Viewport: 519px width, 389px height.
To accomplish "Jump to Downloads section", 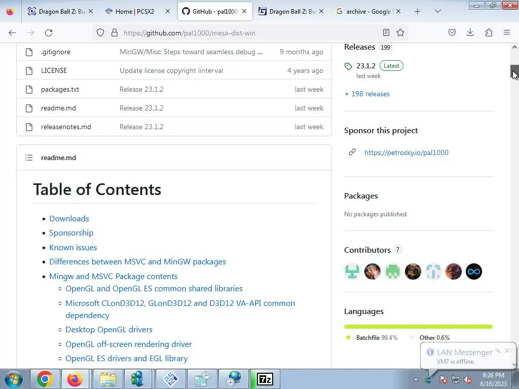I will [x=69, y=219].
